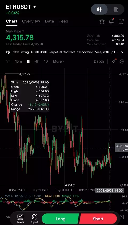Open price alerts bell icon

pos(111,21)
